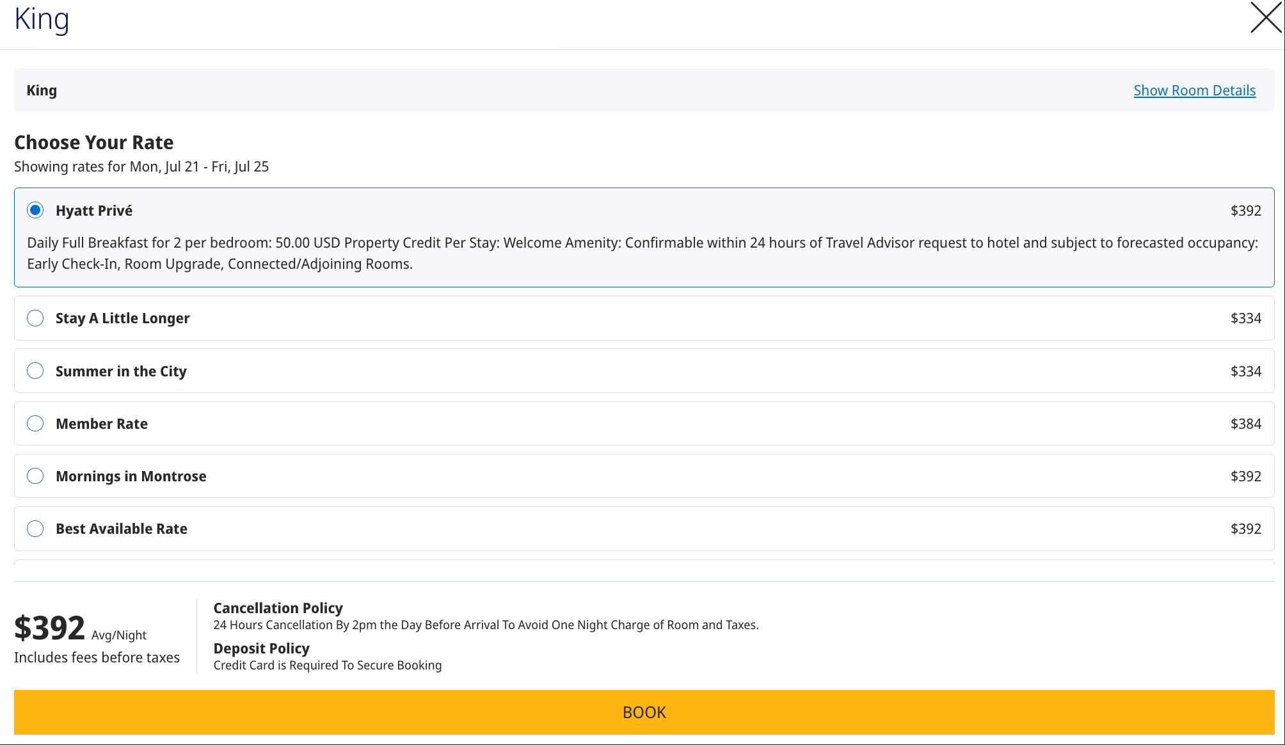Click the Summer in the City label
Image resolution: width=1285 pixels, height=745 pixels.
click(x=121, y=371)
